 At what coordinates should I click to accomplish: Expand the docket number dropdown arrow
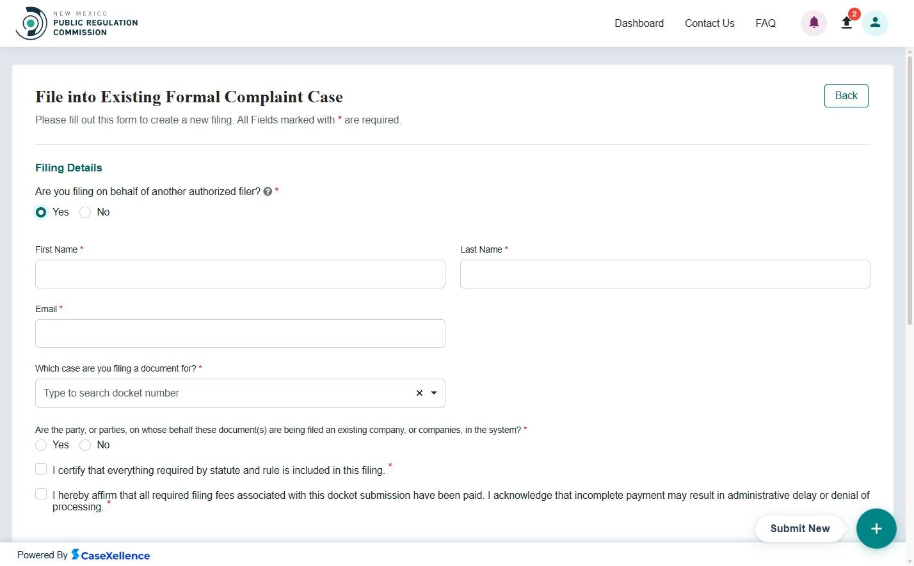coord(434,393)
